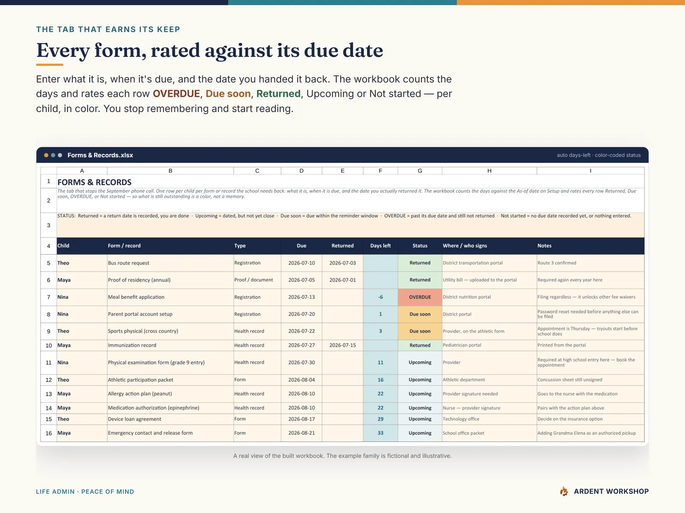Click Decide on the insurance option note

[x=590, y=419]
